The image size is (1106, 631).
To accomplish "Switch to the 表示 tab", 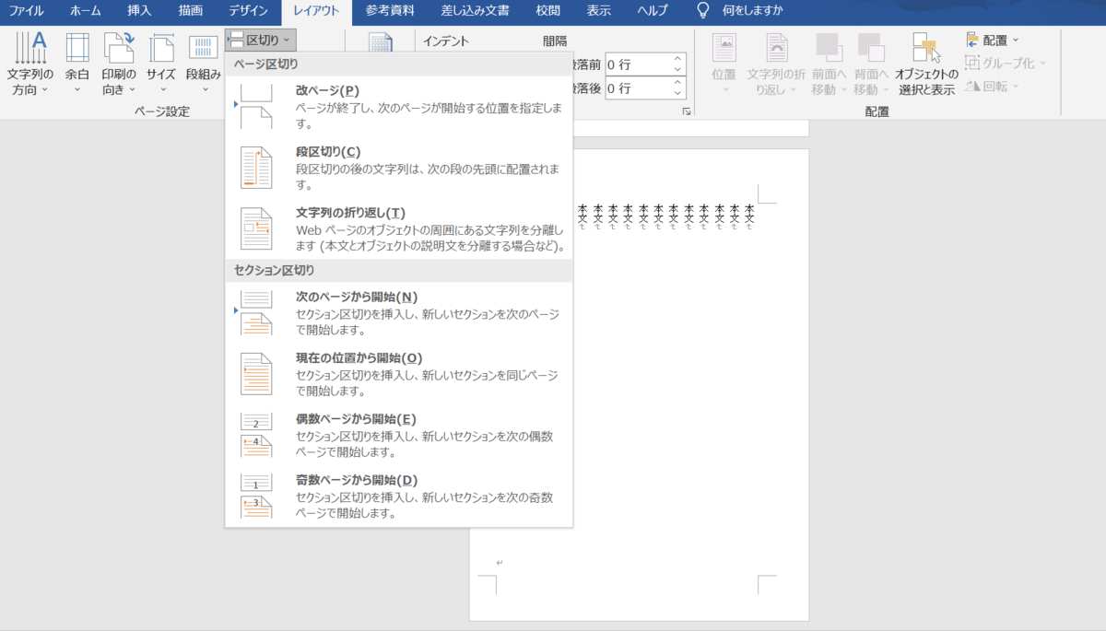I will 599,11.
